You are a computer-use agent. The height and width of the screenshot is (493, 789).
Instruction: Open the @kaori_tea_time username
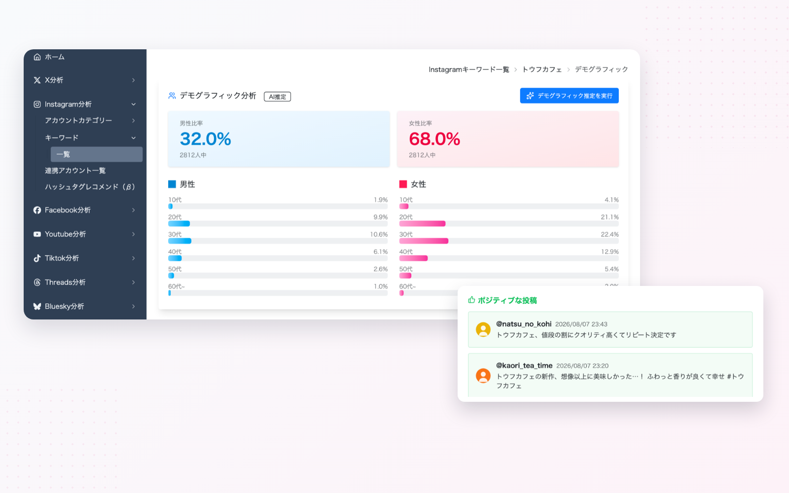point(524,365)
